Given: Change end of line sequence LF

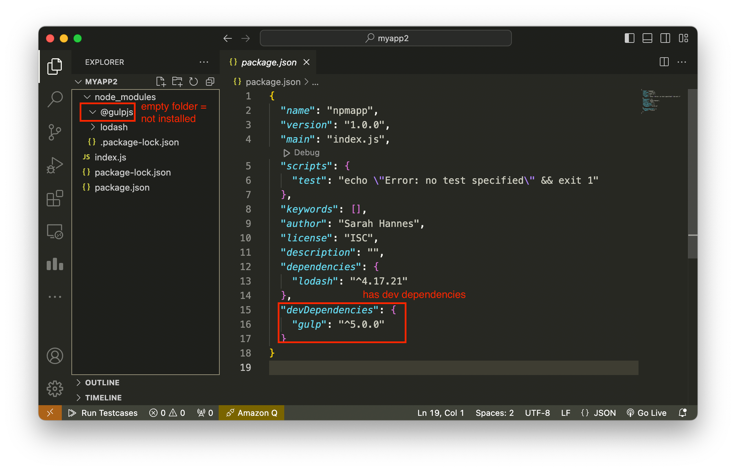Looking at the screenshot, I should [x=566, y=413].
